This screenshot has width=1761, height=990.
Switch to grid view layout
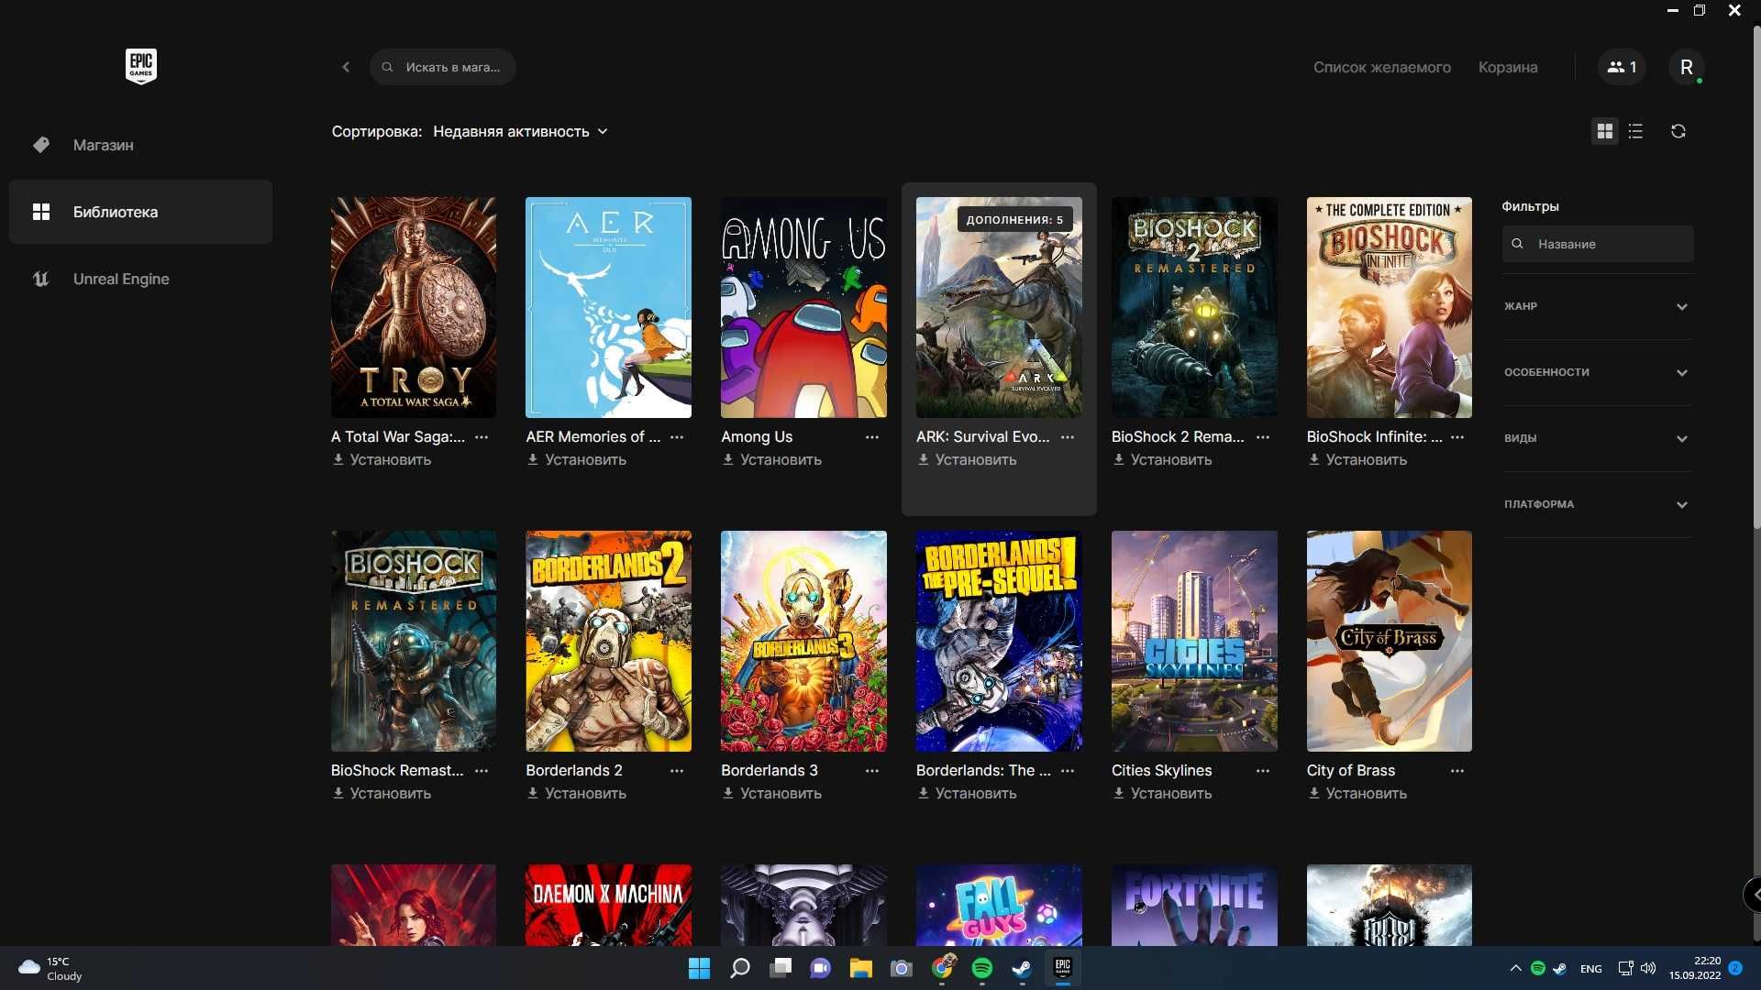1604,132
